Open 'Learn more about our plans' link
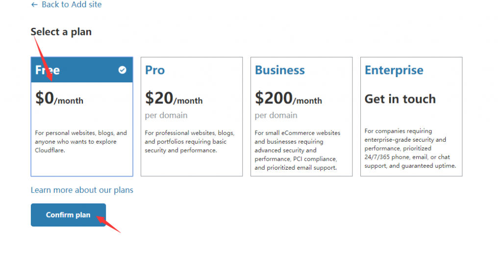The height and width of the screenshot is (254, 502). pos(82,190)
